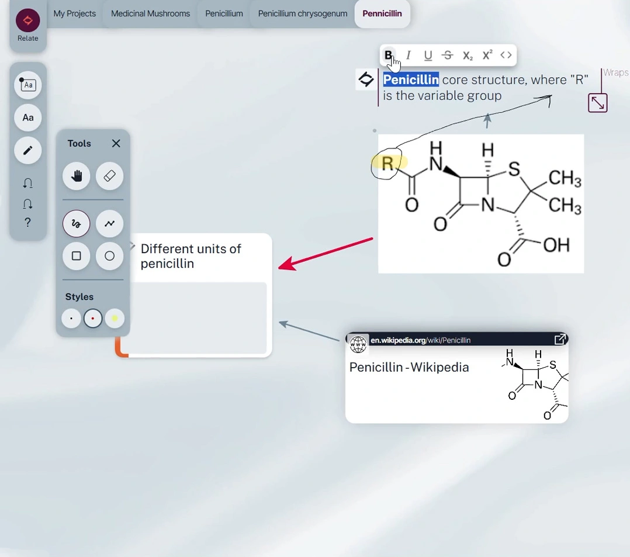The width and height of the screenshot is (630, 557).
Task: Open the My Projects breadcrumb
Action: pos(74,13)
